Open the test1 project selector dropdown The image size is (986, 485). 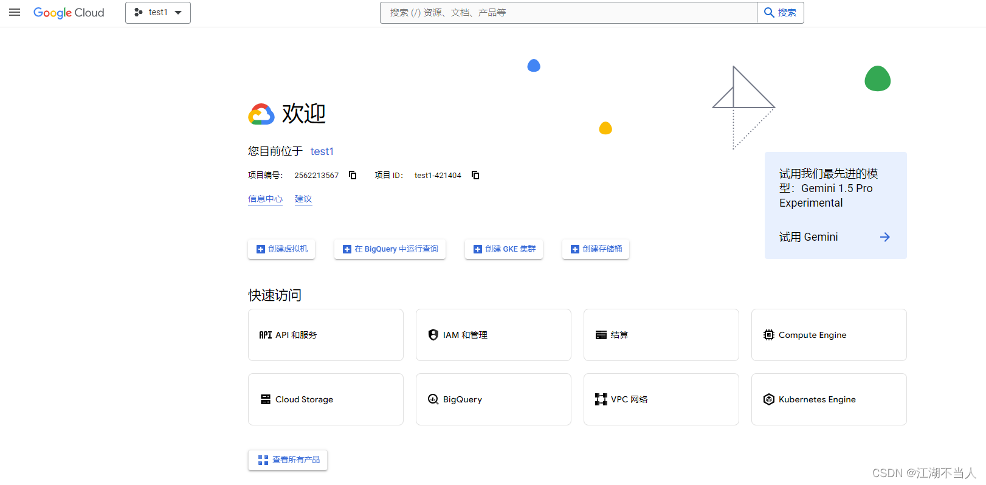click(158, 13)
